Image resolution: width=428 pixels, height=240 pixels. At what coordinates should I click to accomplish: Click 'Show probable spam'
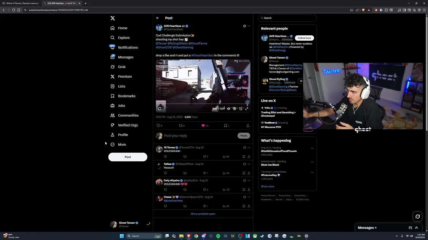[203, 214]
